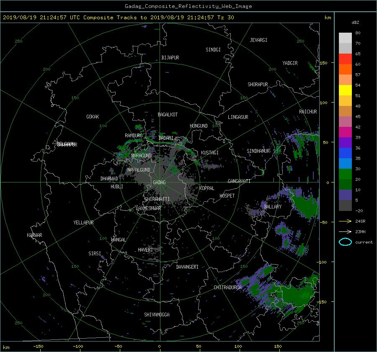377x352 pixels.
Task: Select the 80 dBZ light gray swatch
Action: point(345,38)
